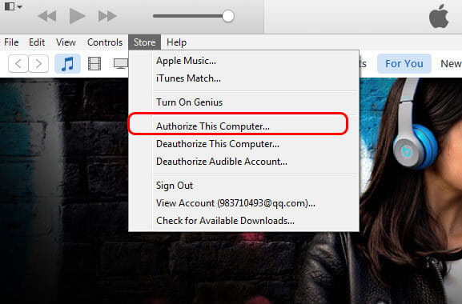Select Check for Available Downloads...
Viewport: 462px width, 304px height.
click(x=244, y=221)
